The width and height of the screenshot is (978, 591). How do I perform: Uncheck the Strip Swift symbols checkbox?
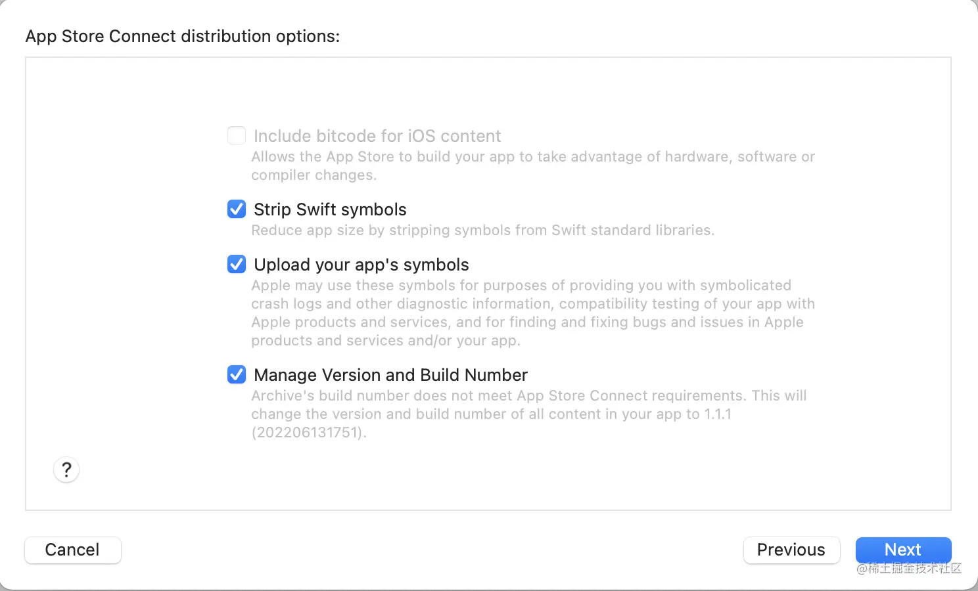tap(237, 209)
